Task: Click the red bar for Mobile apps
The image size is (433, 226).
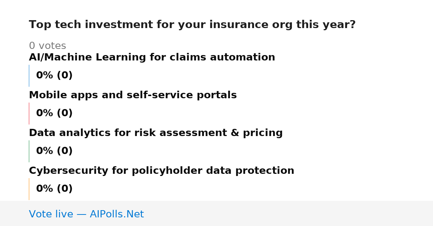Action: click(29, 113)
